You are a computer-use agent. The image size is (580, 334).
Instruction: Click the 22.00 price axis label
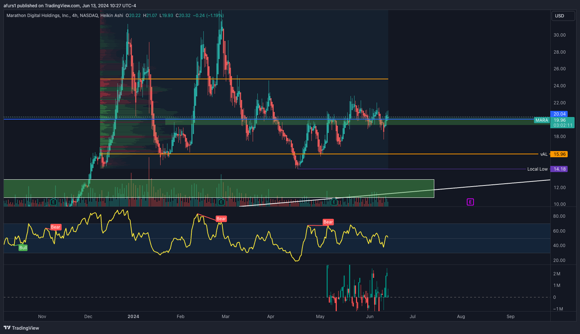pos(559,103)
